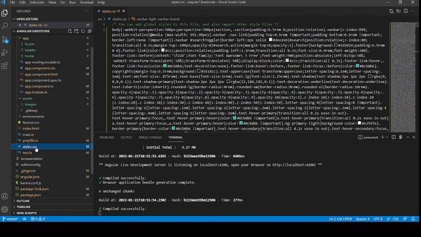Click the Ln 2, Col 13918 status item
Viewport: 421px width, 237px height.
coord(340,219)
